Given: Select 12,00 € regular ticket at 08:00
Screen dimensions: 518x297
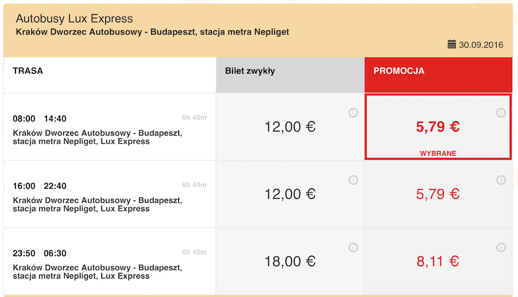Looking at the screenshot, I should click(x=290, y=126).
